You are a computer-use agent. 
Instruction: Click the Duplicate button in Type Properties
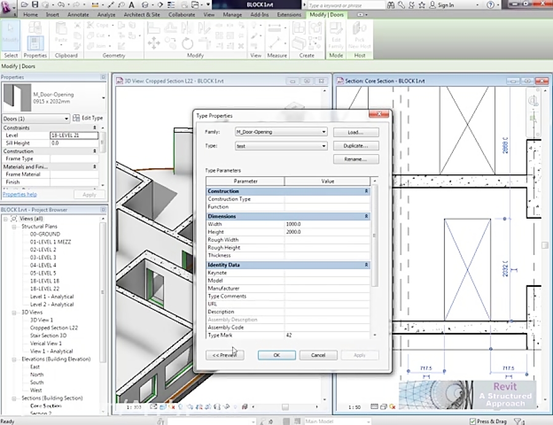click(356, 146)
